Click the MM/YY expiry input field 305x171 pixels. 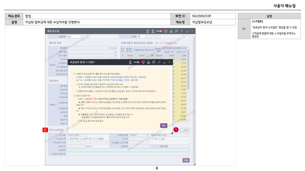pyautogui.click(x=97, y=146)
